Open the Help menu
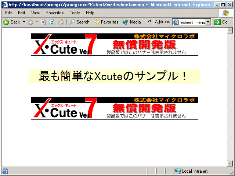 (x=90, y=13)
